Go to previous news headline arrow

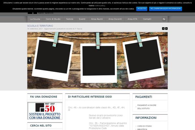click(163, 29)
